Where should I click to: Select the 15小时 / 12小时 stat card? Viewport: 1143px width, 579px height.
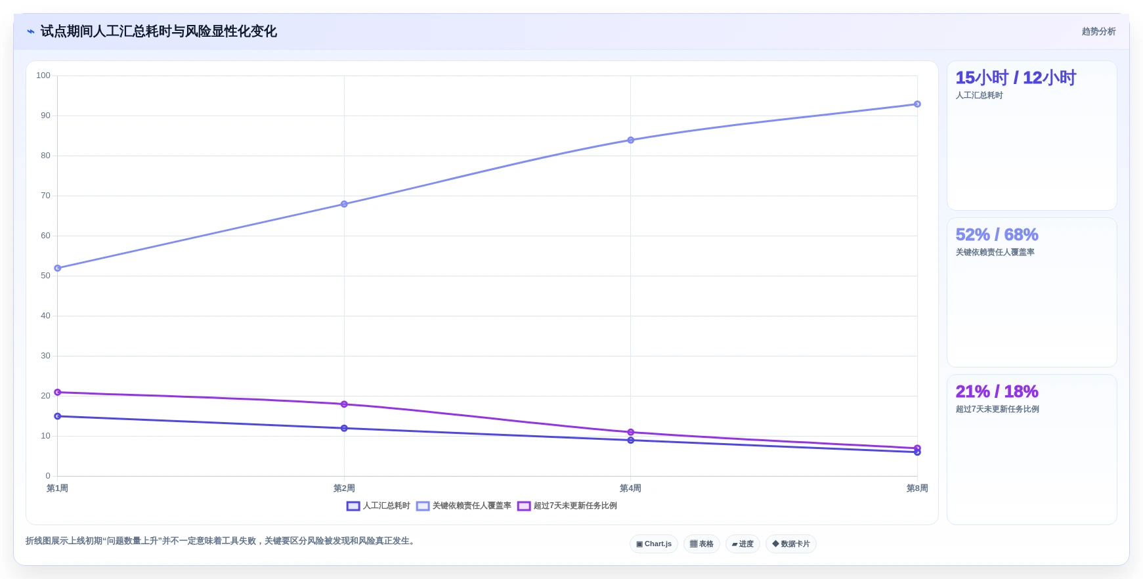pos(1032,136)
